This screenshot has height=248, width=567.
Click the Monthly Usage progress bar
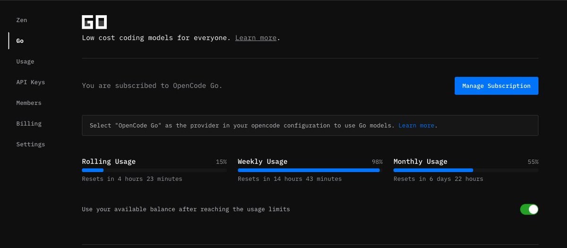[x=466, y=170]
